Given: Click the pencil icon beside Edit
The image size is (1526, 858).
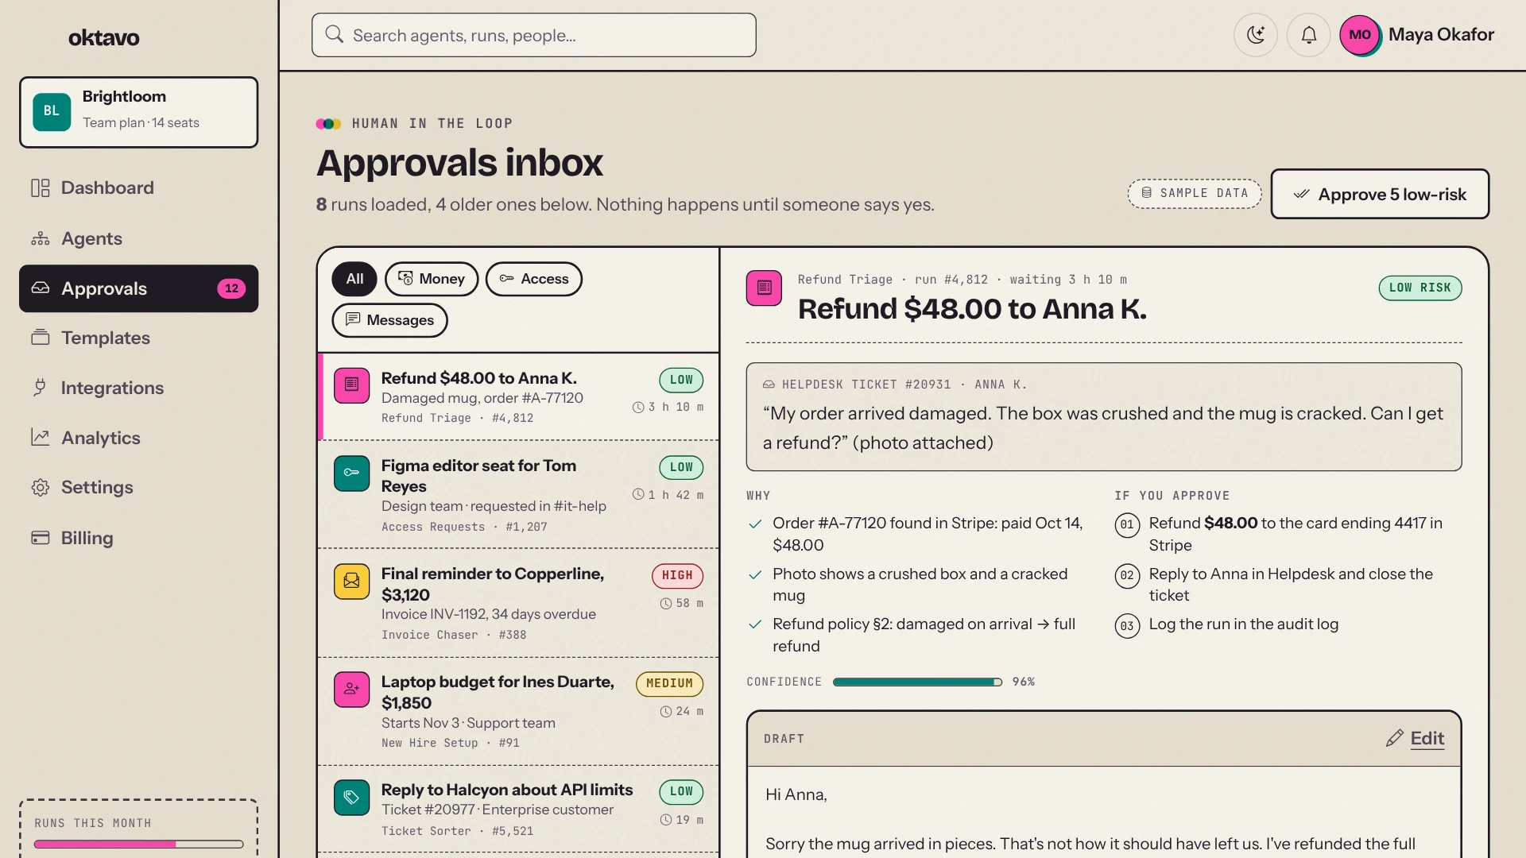Looking at the screenshot, I should pos(1394,739).
